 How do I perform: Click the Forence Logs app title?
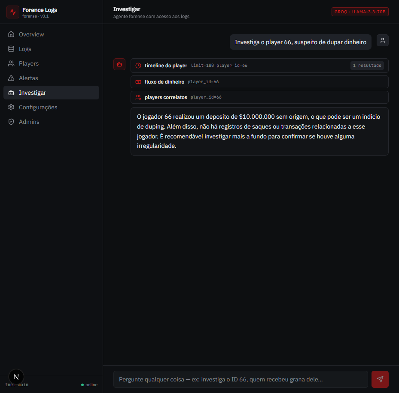pyautogui.click(x=40, y=10)
